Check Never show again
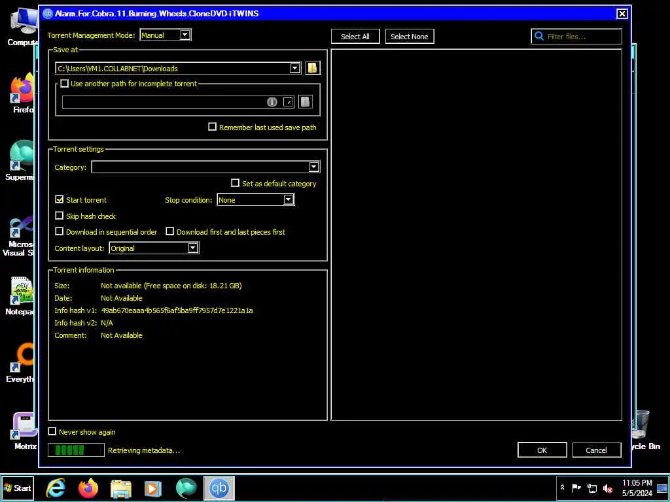 [x=52, y=431]
